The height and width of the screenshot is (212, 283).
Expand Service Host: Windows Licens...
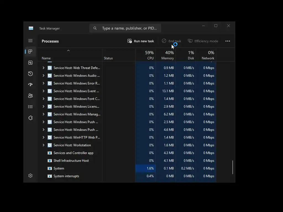pyautogui.click(x=43, y=107)
